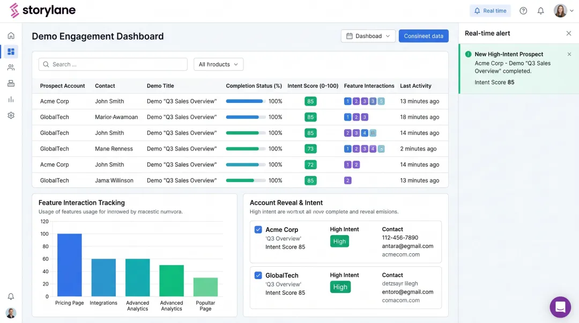
Task: Toggle the Real time button
Action: pos(490,11)
